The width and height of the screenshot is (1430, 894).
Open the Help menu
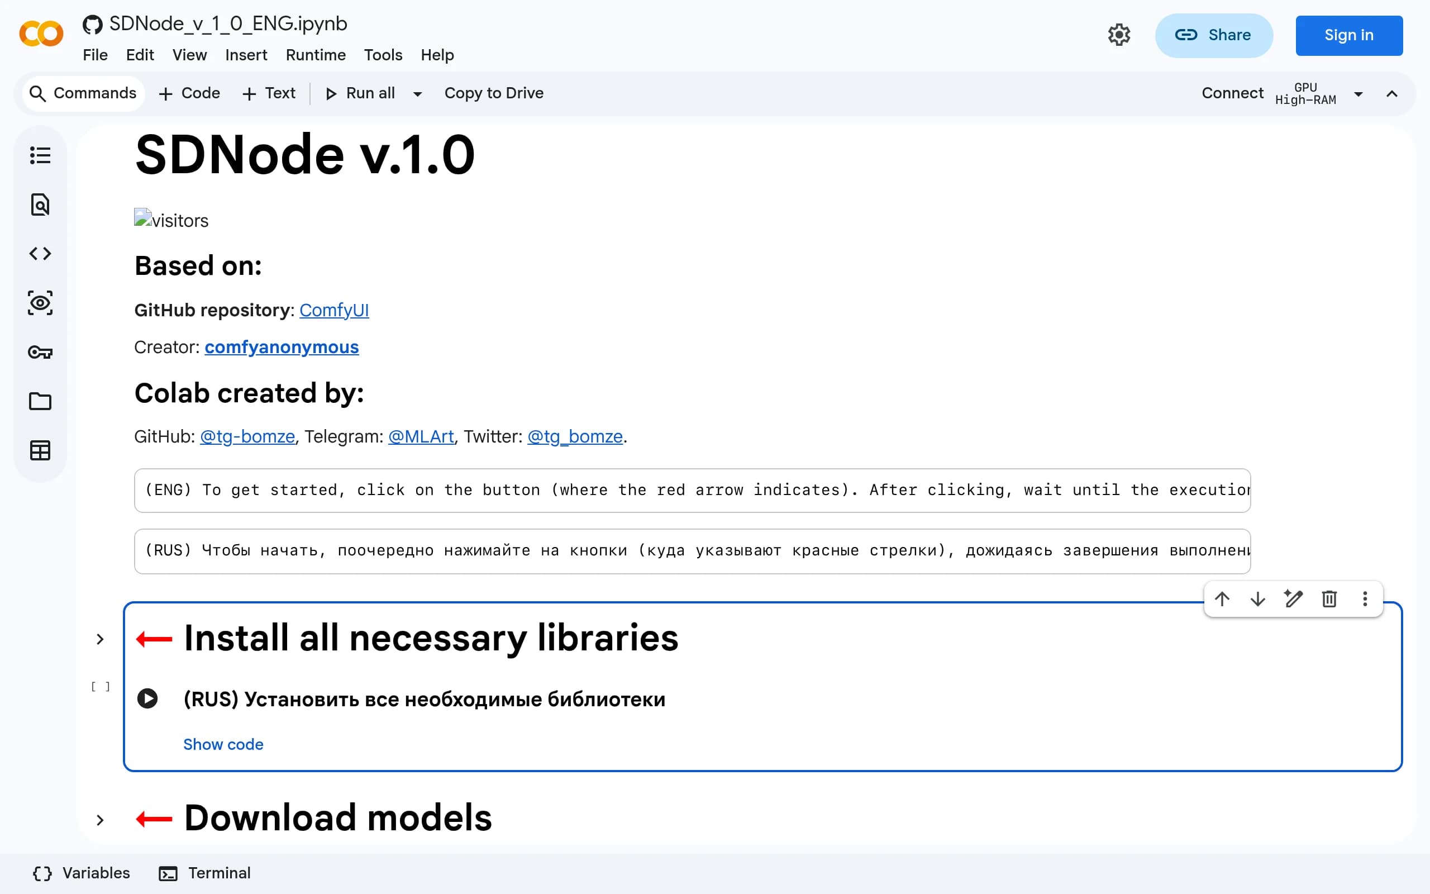pos(437,55)
